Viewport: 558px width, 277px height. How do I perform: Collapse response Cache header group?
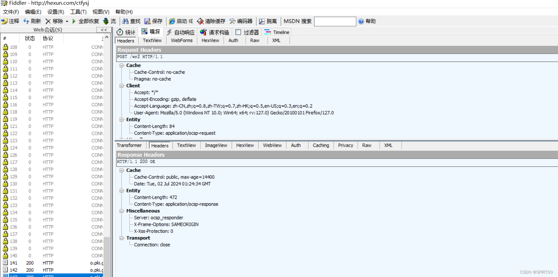point(121,170)
